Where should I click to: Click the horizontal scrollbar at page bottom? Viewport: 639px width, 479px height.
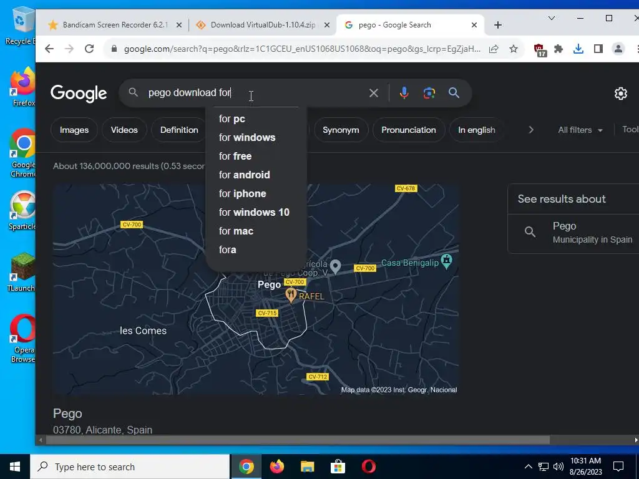click(298, 440)
